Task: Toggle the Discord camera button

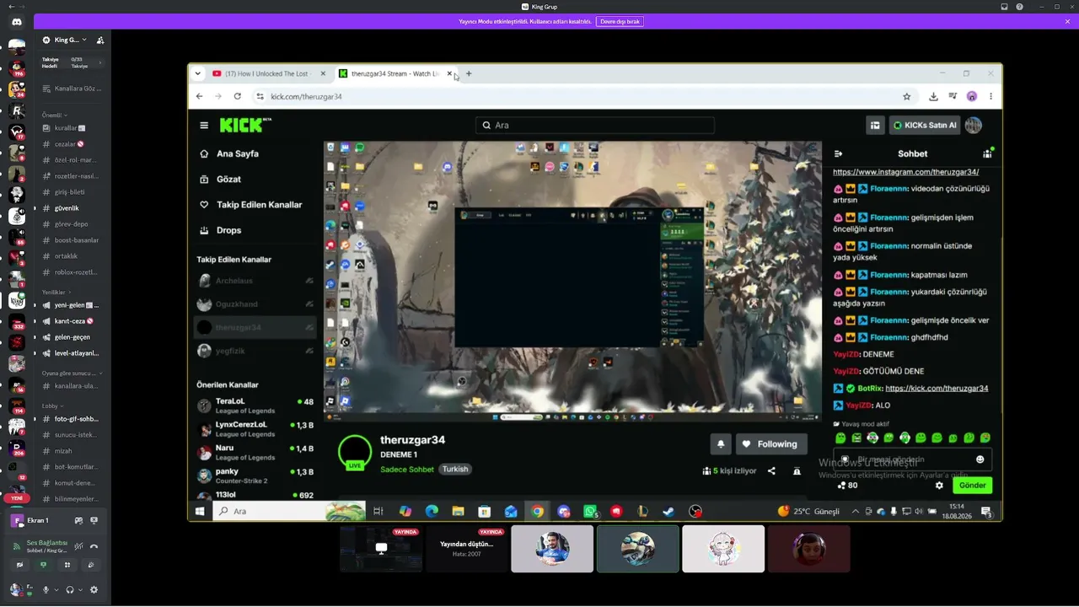Action: click(x=19, y=565)
